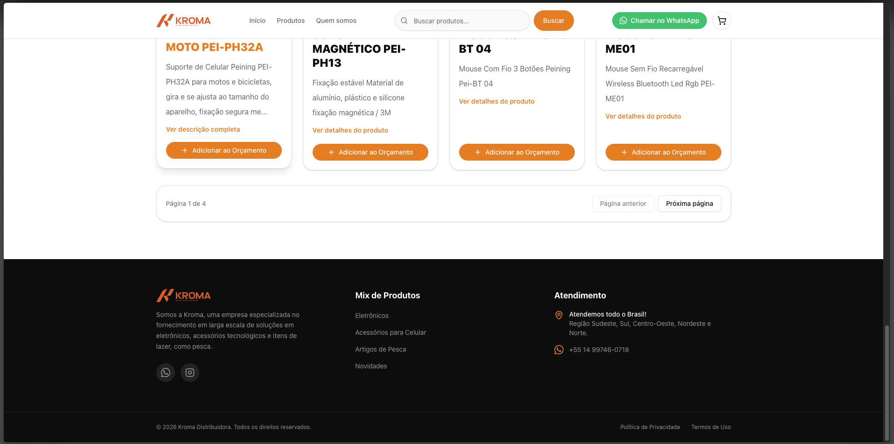894x444 pixels.
Task: Click the search magnifier icon
Action: (404, 21)
